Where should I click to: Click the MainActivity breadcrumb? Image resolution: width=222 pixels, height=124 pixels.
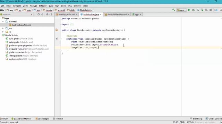pos(85,10)
